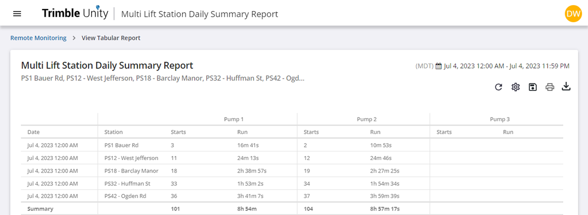Click Pump 2 Run column header
This screenshot has height=215, width=588.
375,132
